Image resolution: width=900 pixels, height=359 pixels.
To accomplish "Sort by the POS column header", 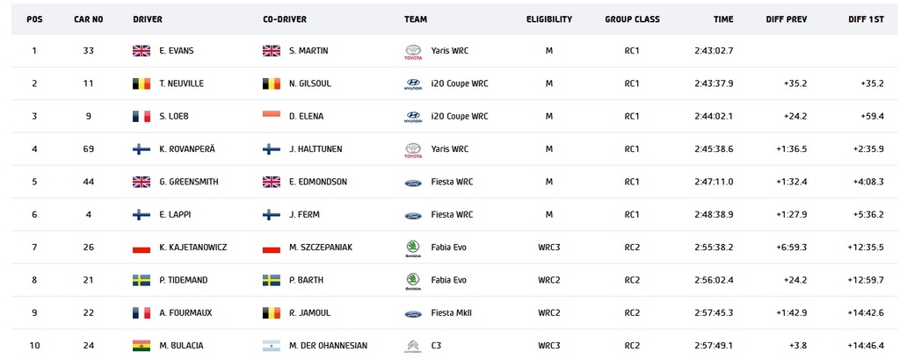I will coord(34,19).
